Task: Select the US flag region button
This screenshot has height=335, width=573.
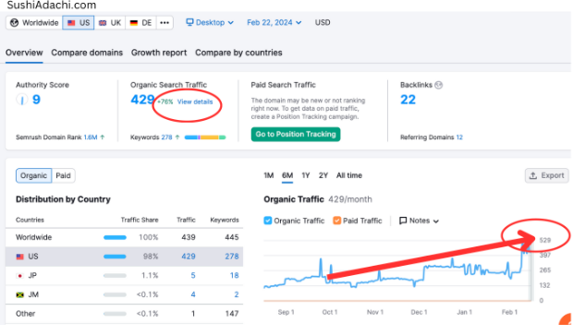Action: 79,23
